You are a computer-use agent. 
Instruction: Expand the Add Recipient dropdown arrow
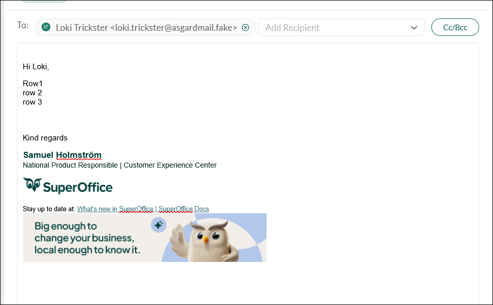pyautogui.click(x=414, y=28)
